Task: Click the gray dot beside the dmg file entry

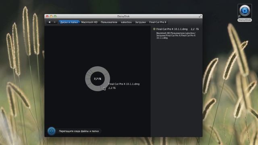Action: pos(154,29)
